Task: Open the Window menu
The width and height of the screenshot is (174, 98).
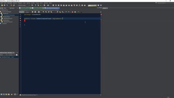Action: (46, 3)
